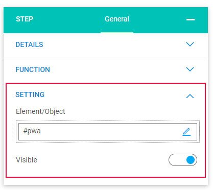
Task: Click the SETTING section header text
Action: pyautogui.click(x=30, y=94)
